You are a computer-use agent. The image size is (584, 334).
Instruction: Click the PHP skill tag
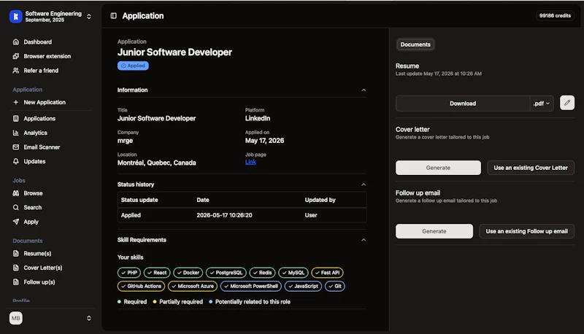(129, 273)
